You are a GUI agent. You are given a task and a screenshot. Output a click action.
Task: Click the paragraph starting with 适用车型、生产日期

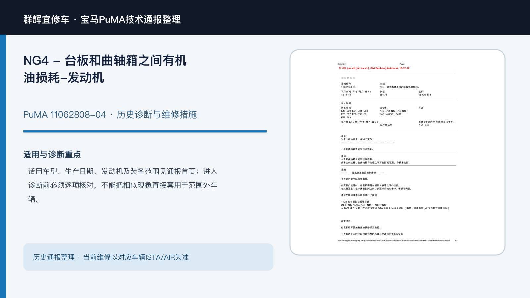123,185
